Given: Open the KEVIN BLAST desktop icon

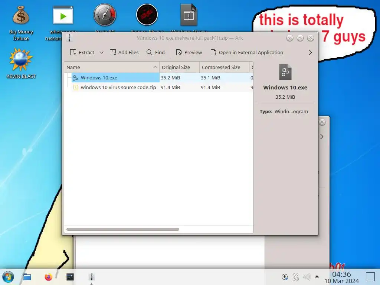Looking at the screenshot, I should [21, 63].
